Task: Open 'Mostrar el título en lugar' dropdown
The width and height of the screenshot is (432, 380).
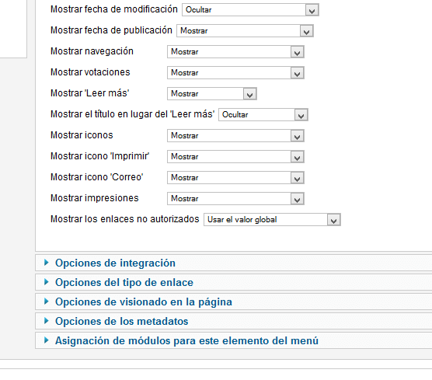Action: click(263, 115)
